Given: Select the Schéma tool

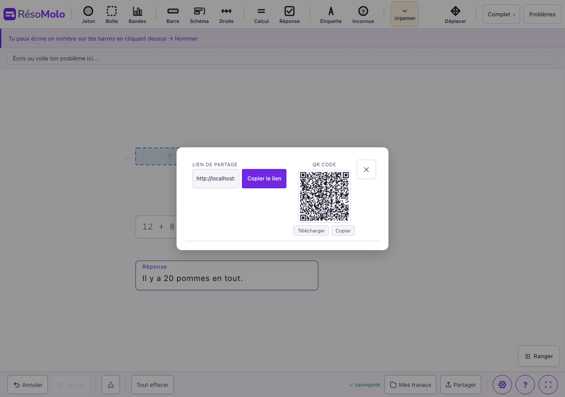Looking at the screenshot, I should pos(199,15).
